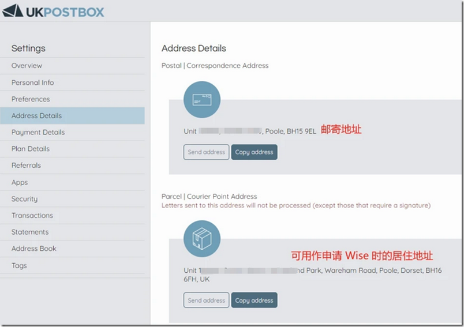
Task: Copy the postal correspondence address
Action: tap(254, 152)
